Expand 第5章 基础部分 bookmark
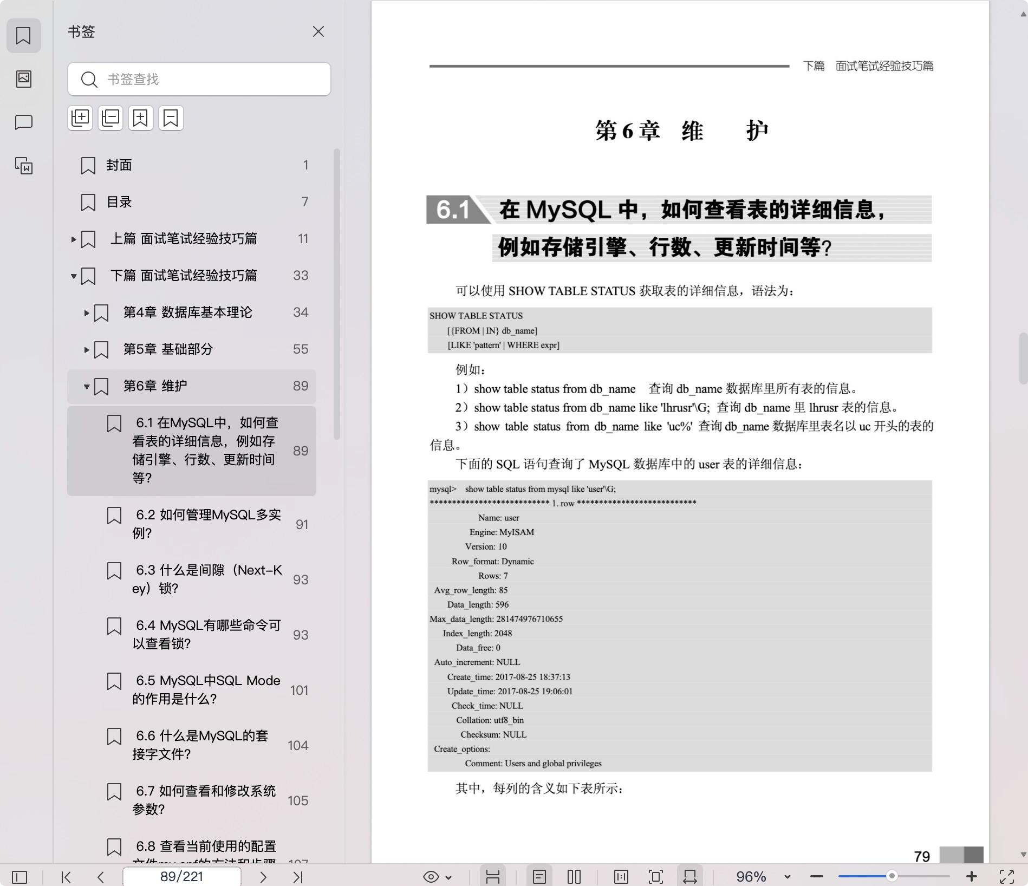This screenshot has height=886, width=1028. 87,349
